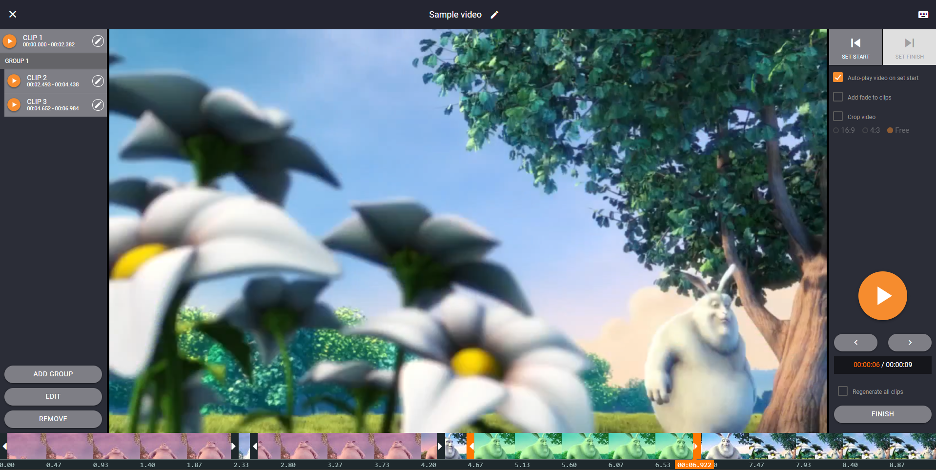Select the 16:9 crop ratio
The height and width of the screenshot is (470, 936).
tap(836, 130)
